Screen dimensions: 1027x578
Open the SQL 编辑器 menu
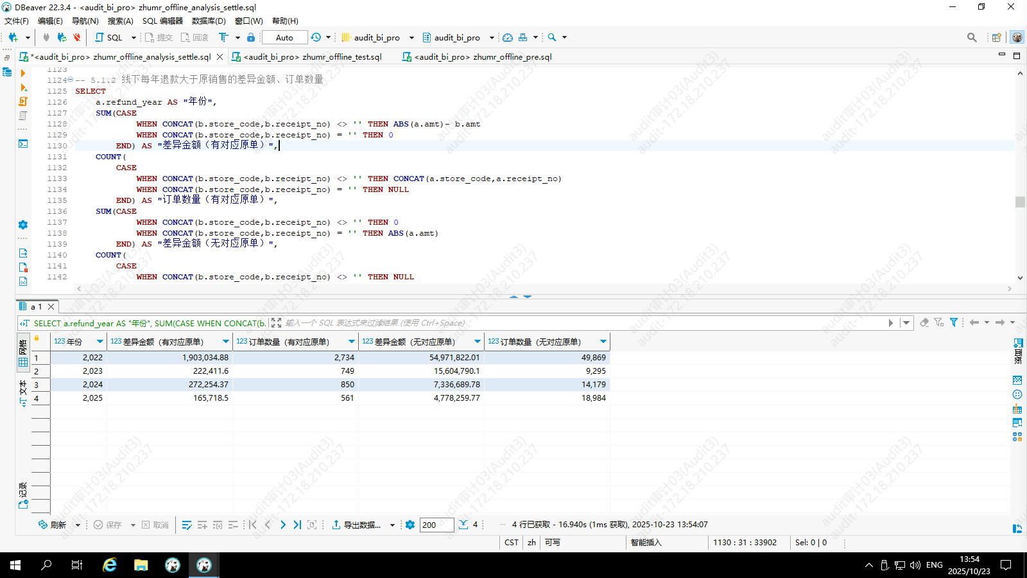point(162,21)
